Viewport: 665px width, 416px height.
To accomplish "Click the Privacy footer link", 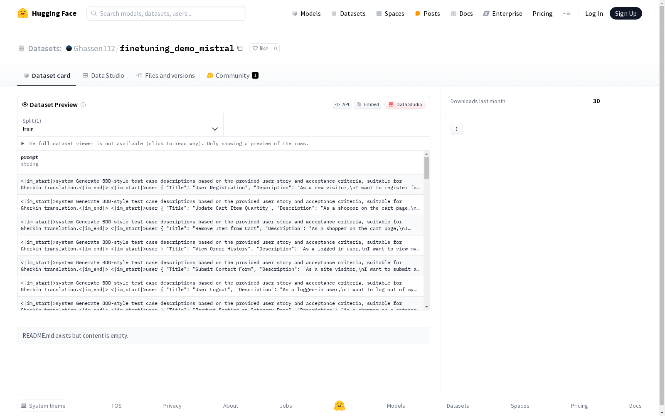I will (172, 406).
